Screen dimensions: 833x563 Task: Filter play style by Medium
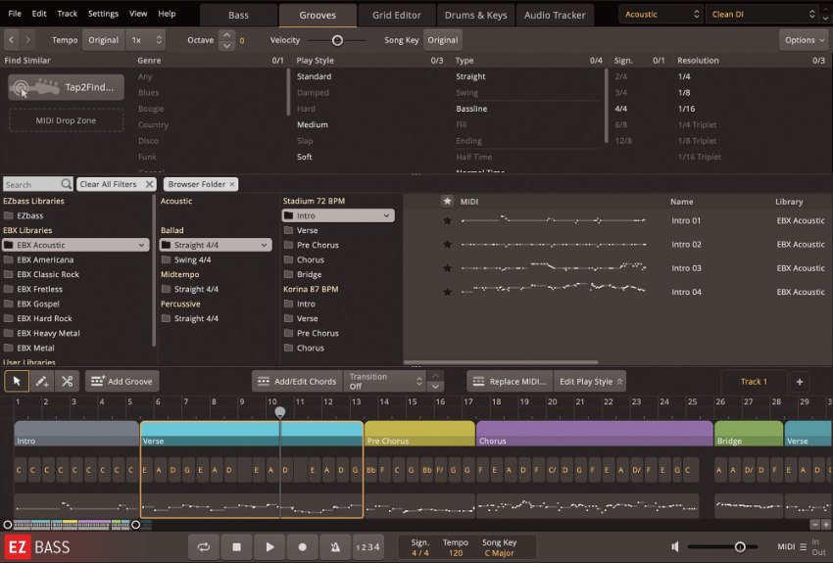coord(313,124)
